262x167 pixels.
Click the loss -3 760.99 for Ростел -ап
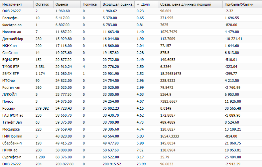coord(232,87)
